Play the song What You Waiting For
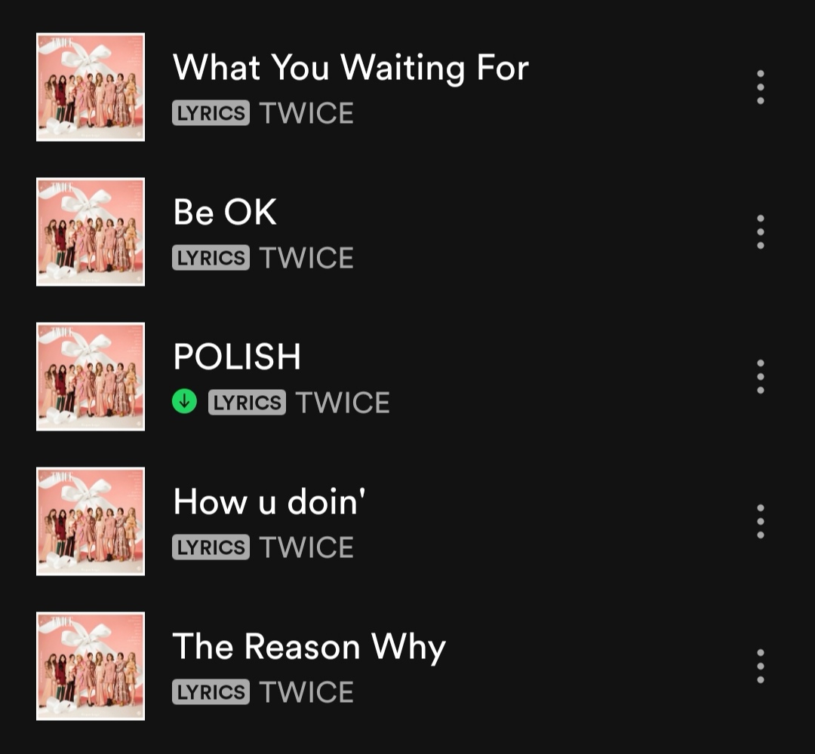This screenshot has height=754, width=815. (x=351, y=68)
